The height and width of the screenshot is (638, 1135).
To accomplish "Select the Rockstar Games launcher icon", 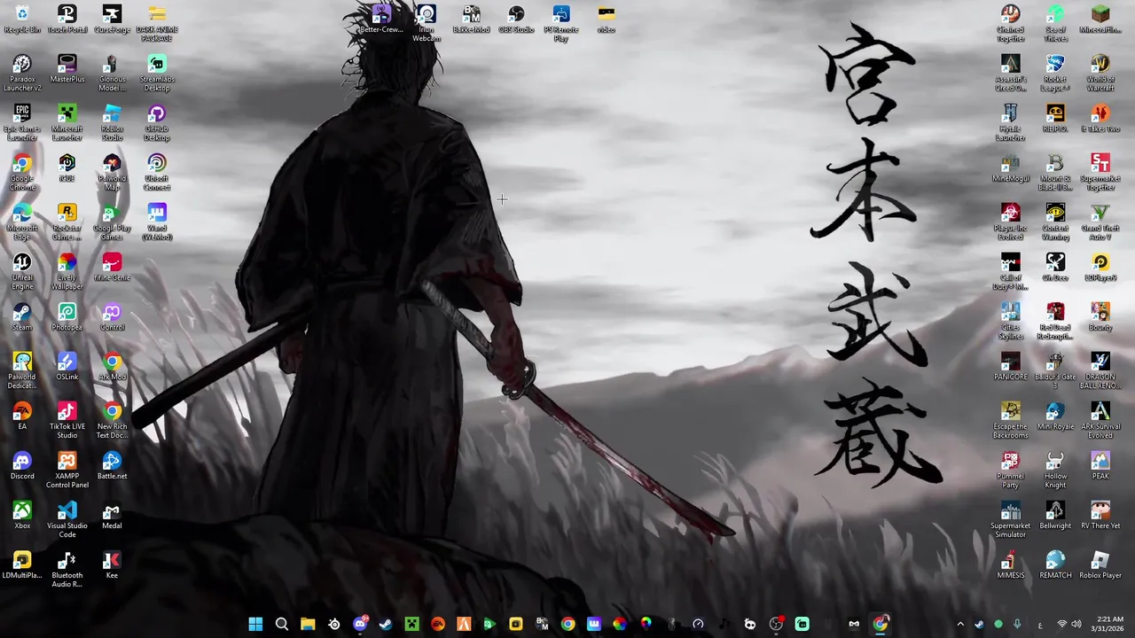I will (67, 222).
